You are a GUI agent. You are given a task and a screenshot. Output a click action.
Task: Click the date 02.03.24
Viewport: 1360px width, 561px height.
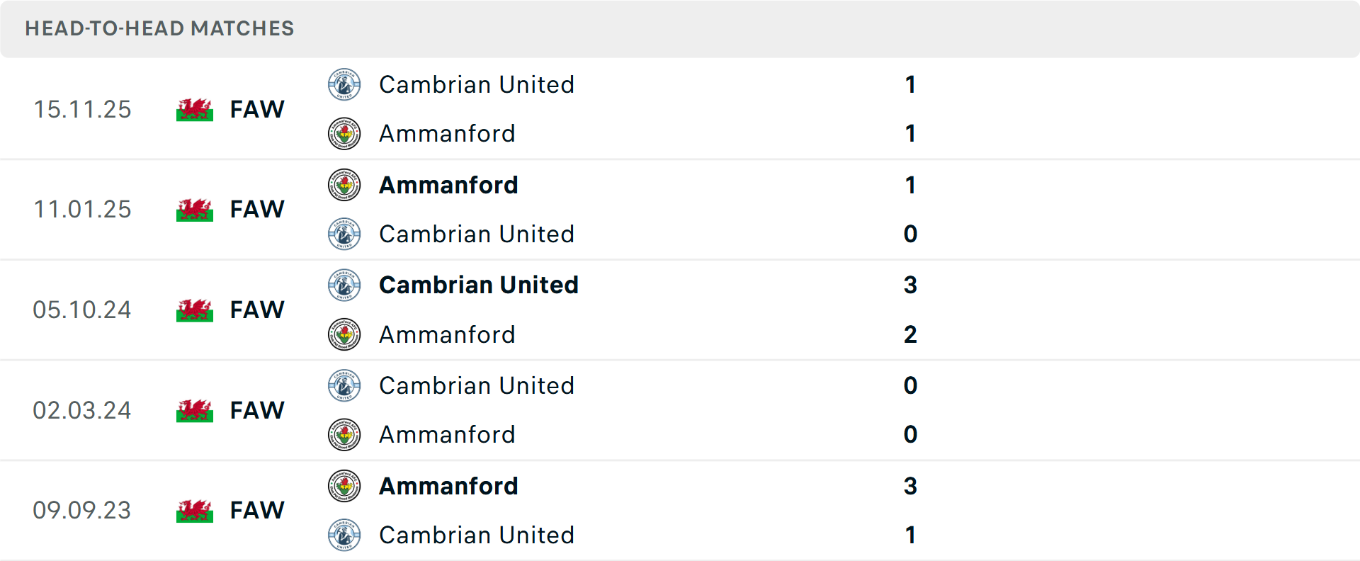82,410
